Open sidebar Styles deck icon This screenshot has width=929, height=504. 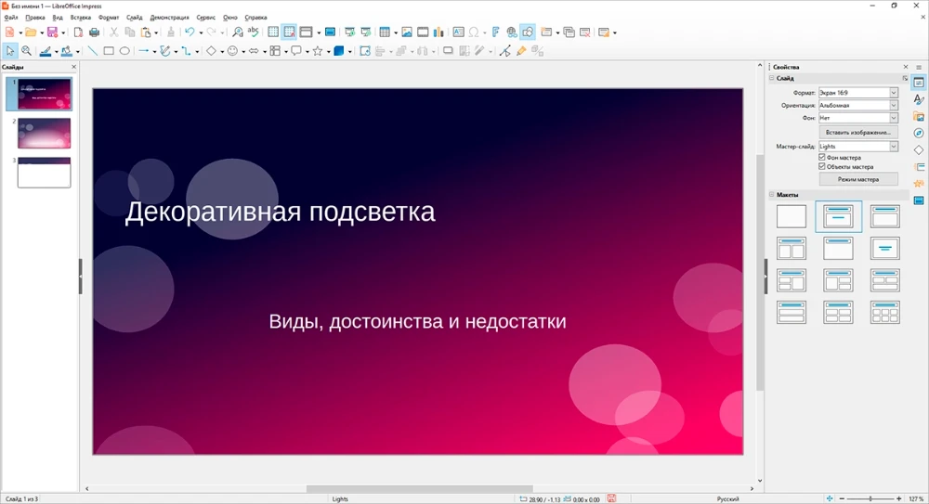click(x=919, y=99)
